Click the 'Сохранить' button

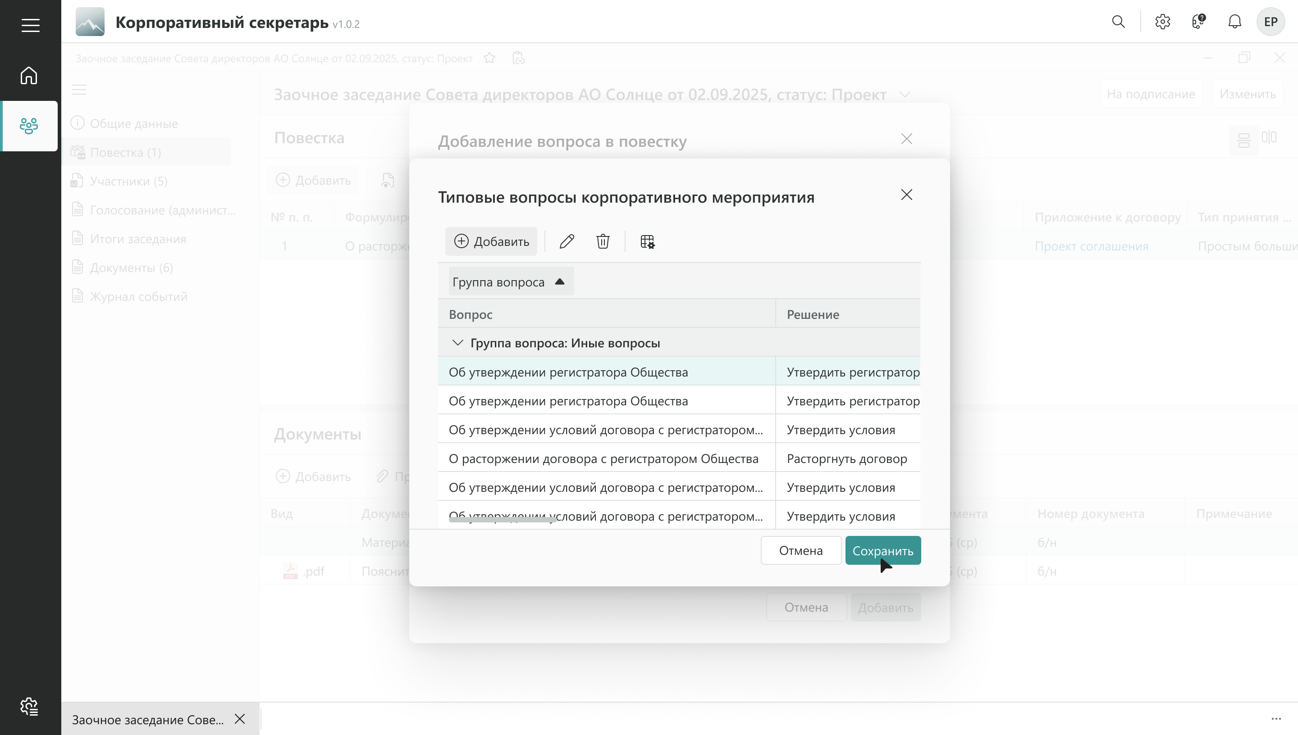click(x=882, y=550)
